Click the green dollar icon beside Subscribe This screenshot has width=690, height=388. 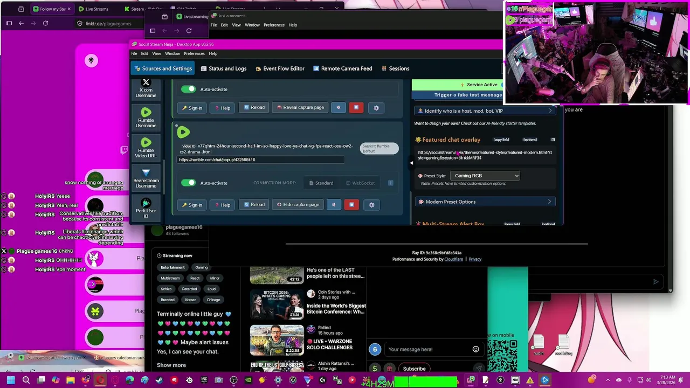pos(375,369)
